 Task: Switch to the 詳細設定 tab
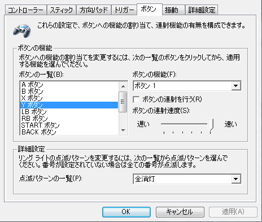[x=202, y=10]
